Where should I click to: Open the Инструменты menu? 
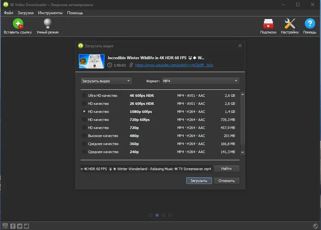50,13
